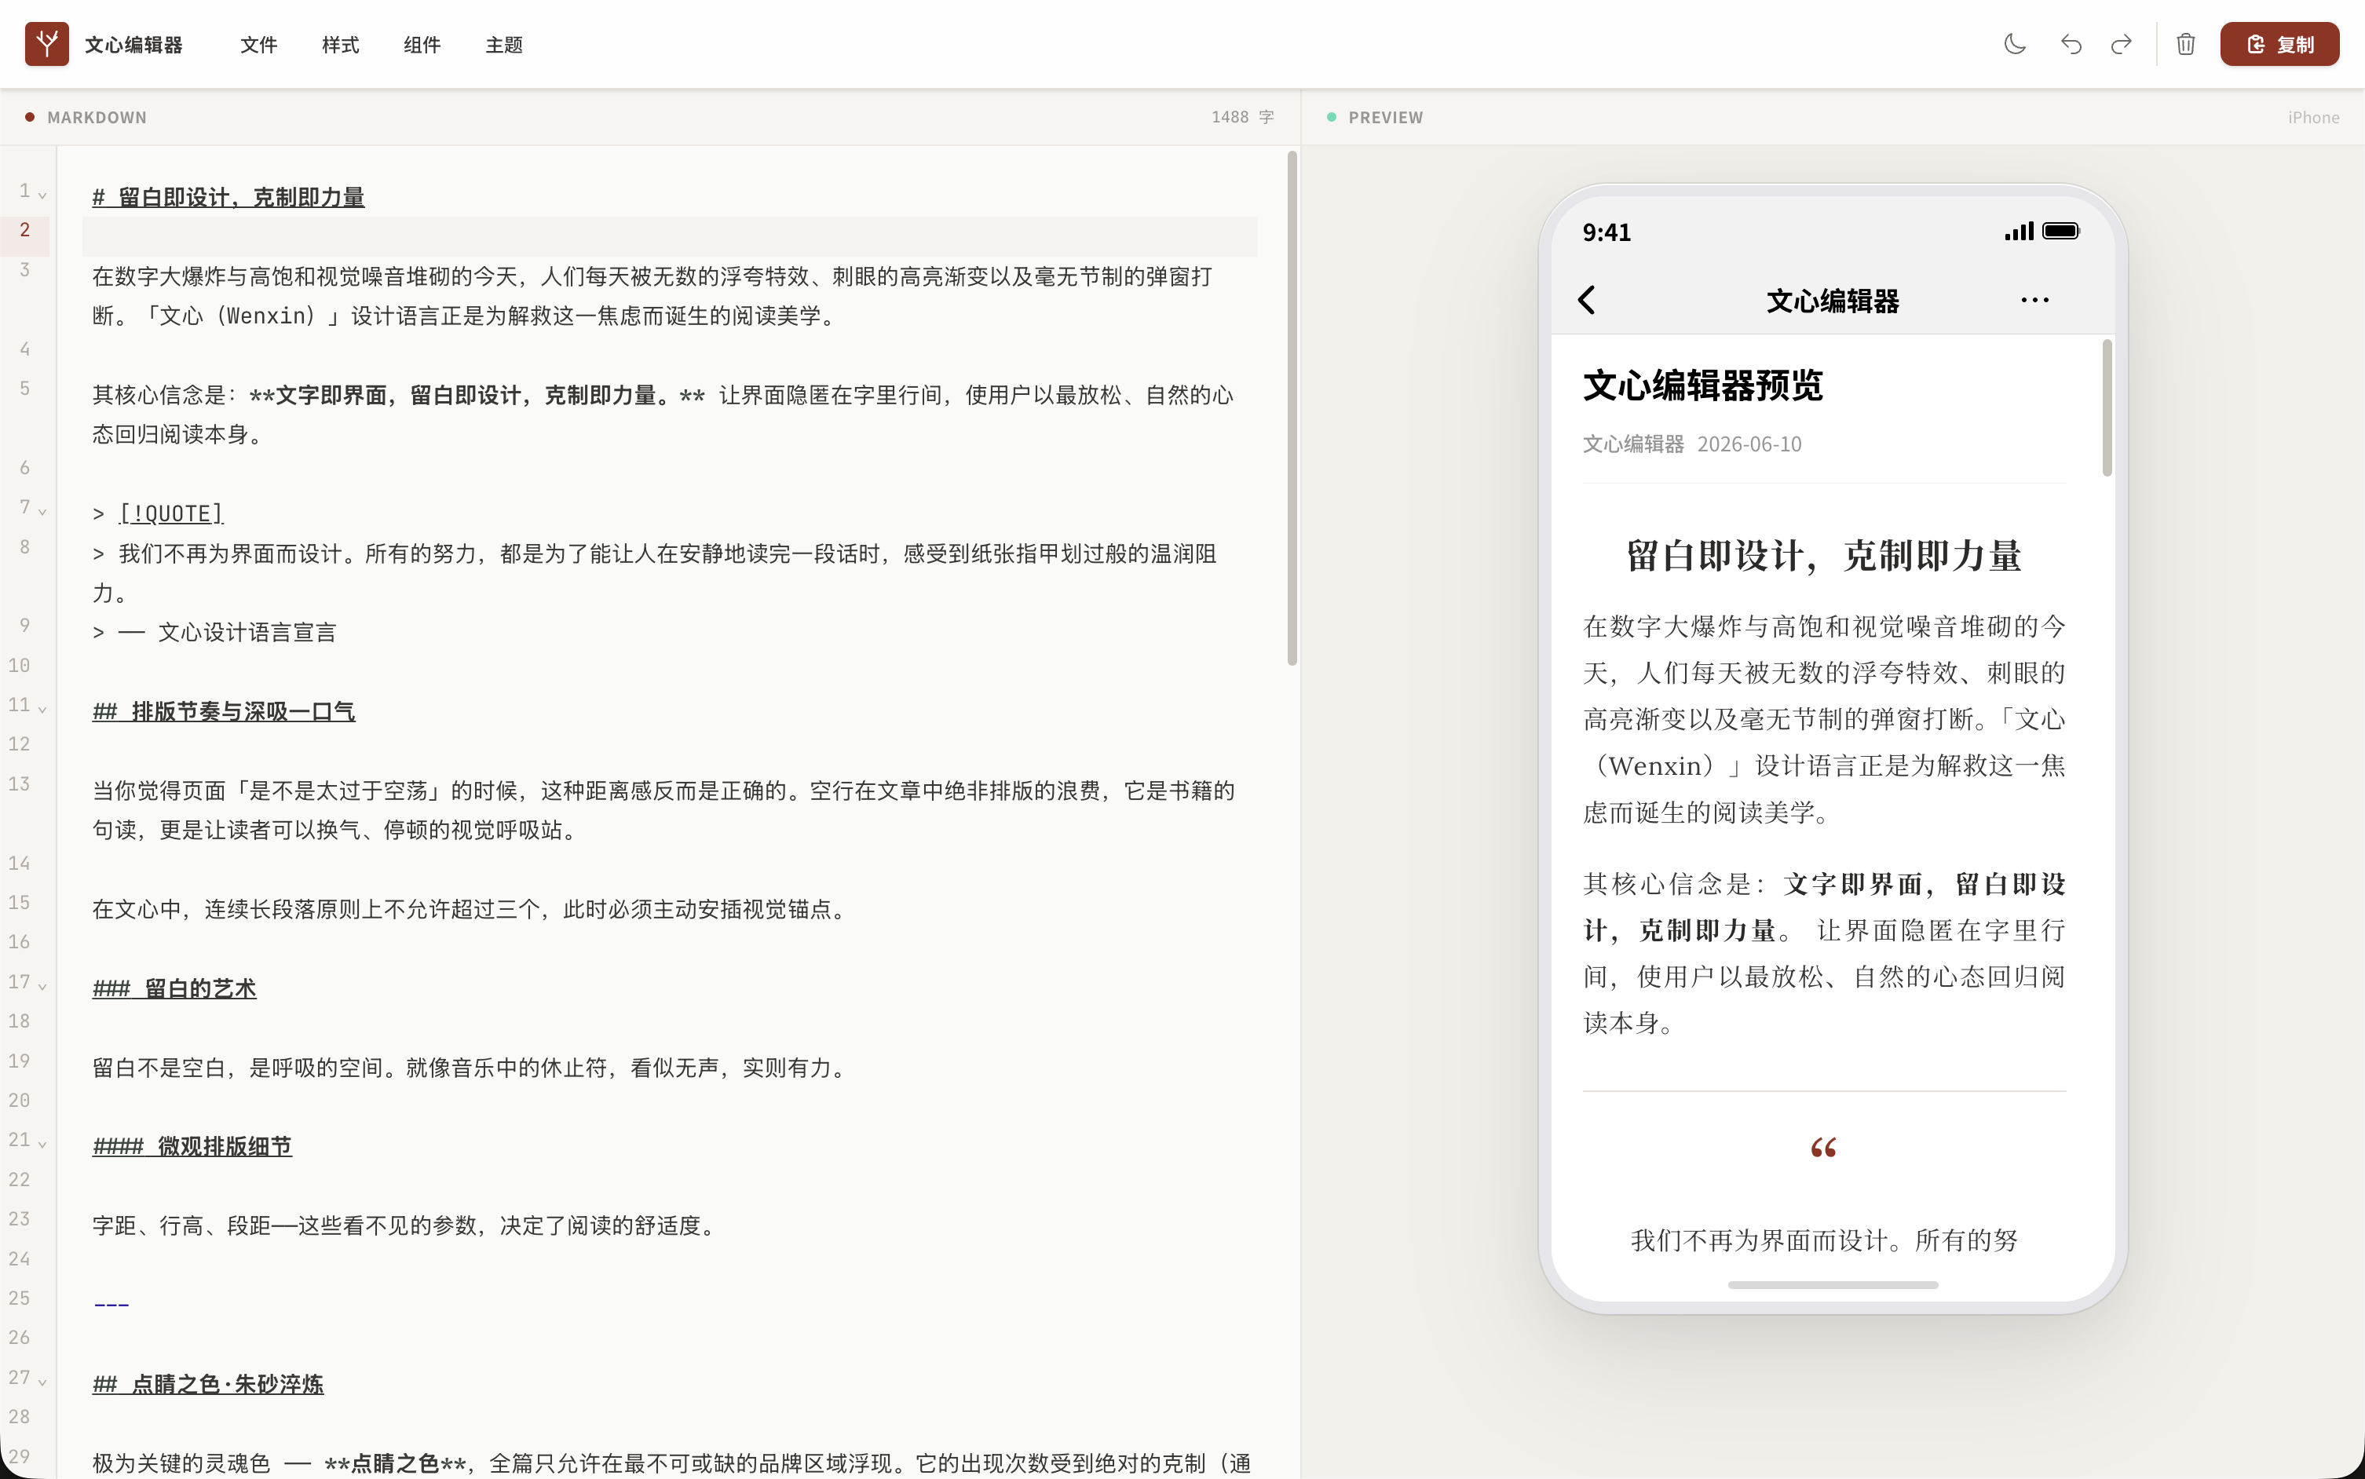Collapse fold arrow at line 1
Image resolution: width=2365 pixels, height=1479 pixels.
42,195
